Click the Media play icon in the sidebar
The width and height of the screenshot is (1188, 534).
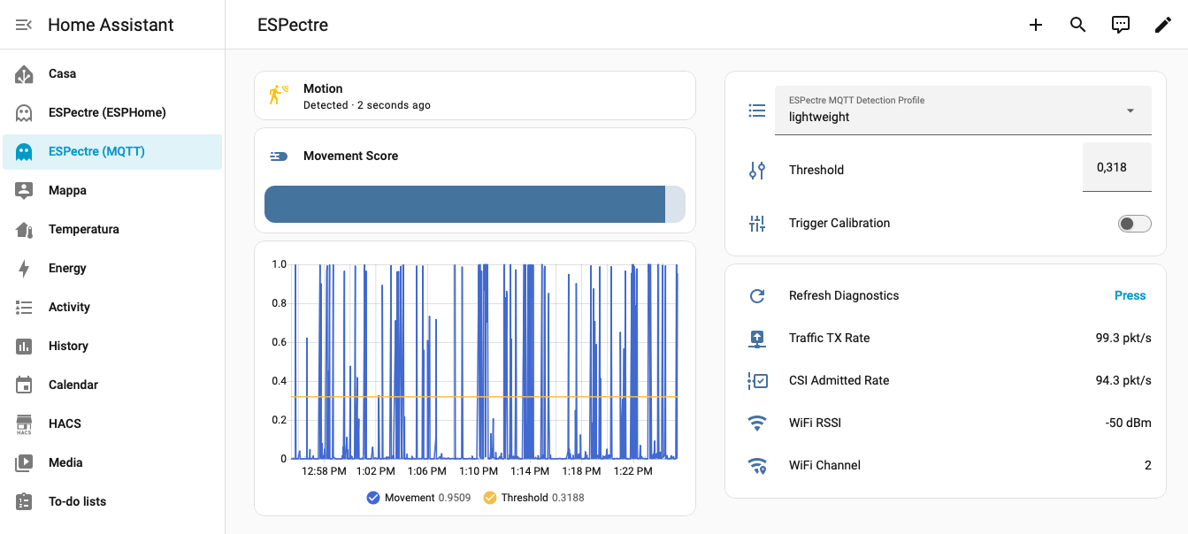point(24,462)
